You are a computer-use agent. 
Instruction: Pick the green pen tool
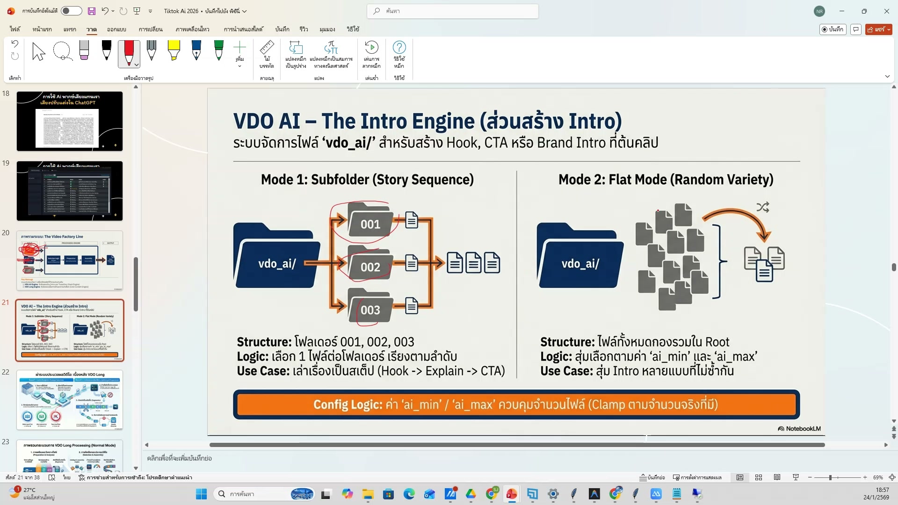click(x=218, y=50)
